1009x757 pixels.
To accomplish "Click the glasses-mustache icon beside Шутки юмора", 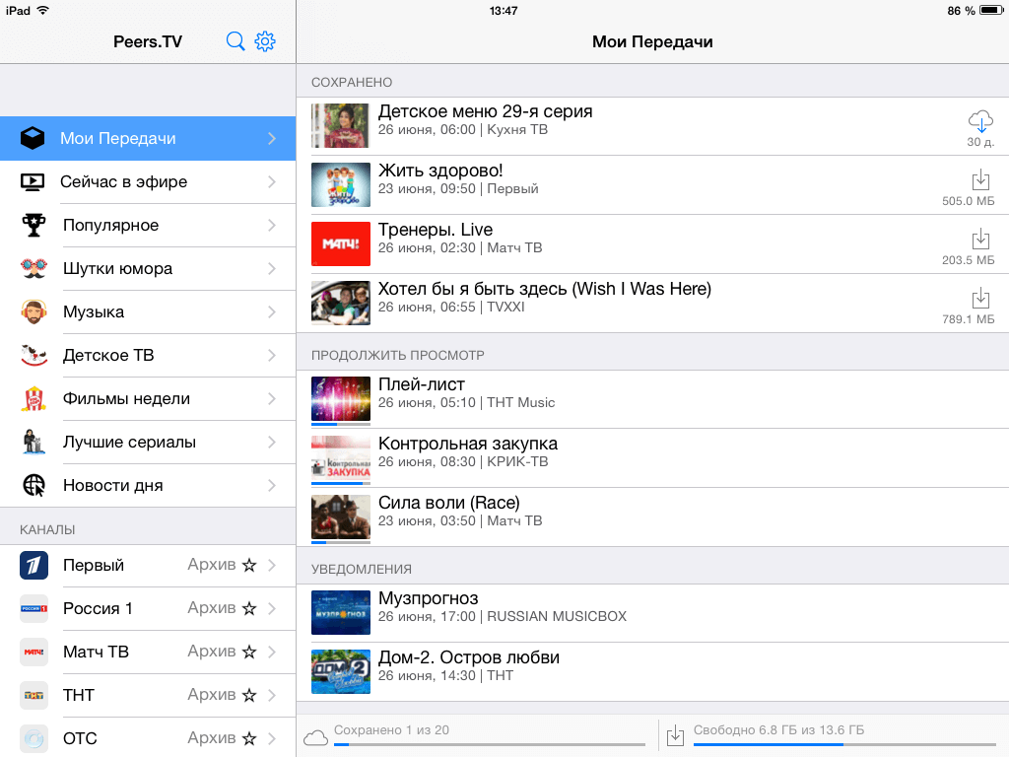I will 34,268.
